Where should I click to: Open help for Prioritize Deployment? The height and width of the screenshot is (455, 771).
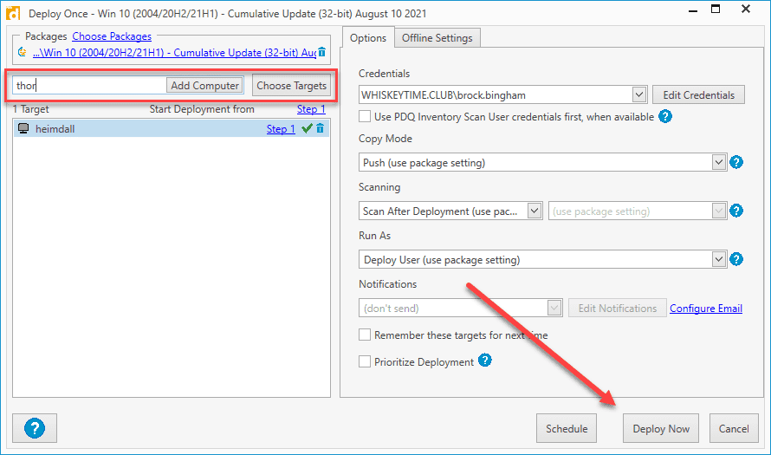click(x=485, y=361)
